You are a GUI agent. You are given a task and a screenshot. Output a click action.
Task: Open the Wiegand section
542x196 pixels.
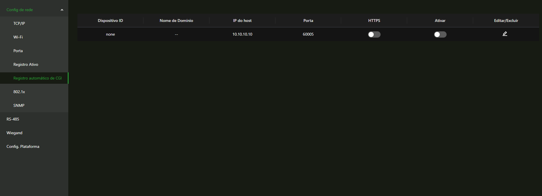pyautogui.click(x=14, y=133)
